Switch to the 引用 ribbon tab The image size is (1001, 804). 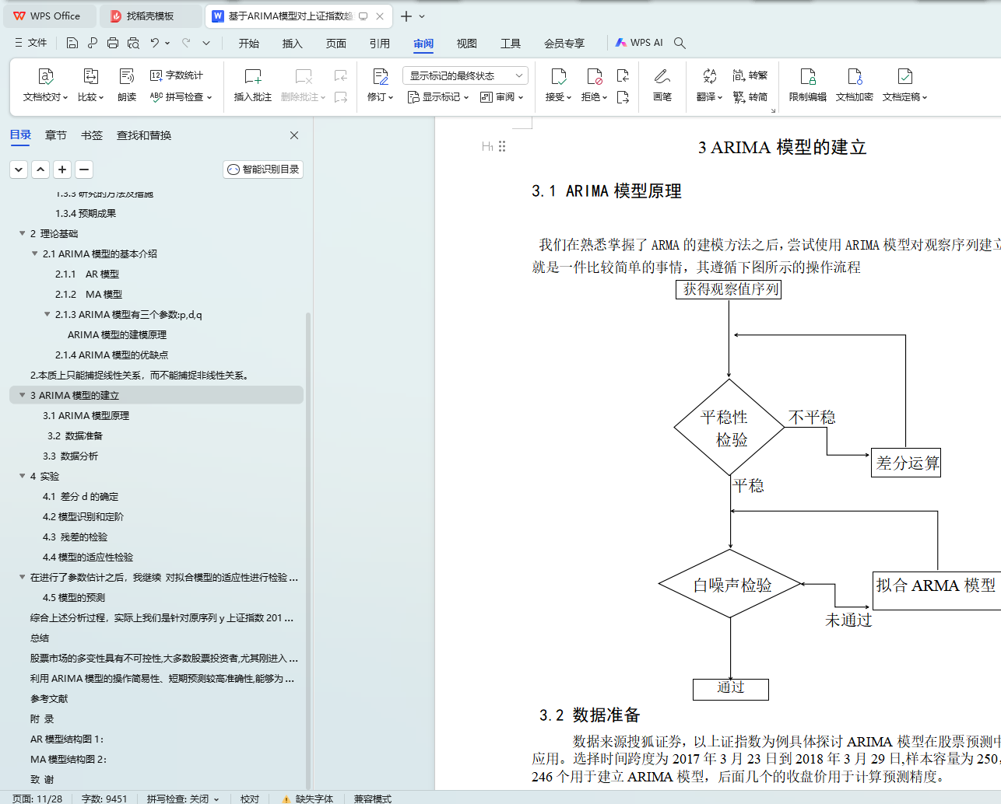379,44
